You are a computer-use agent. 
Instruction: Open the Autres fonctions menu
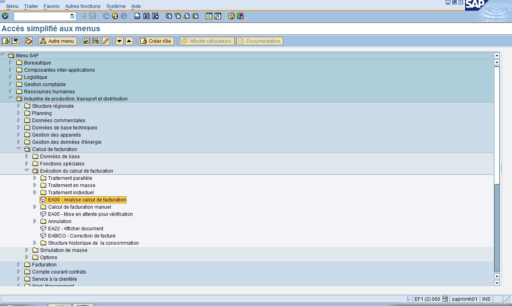pyautogui.click(x=83, y=6)
